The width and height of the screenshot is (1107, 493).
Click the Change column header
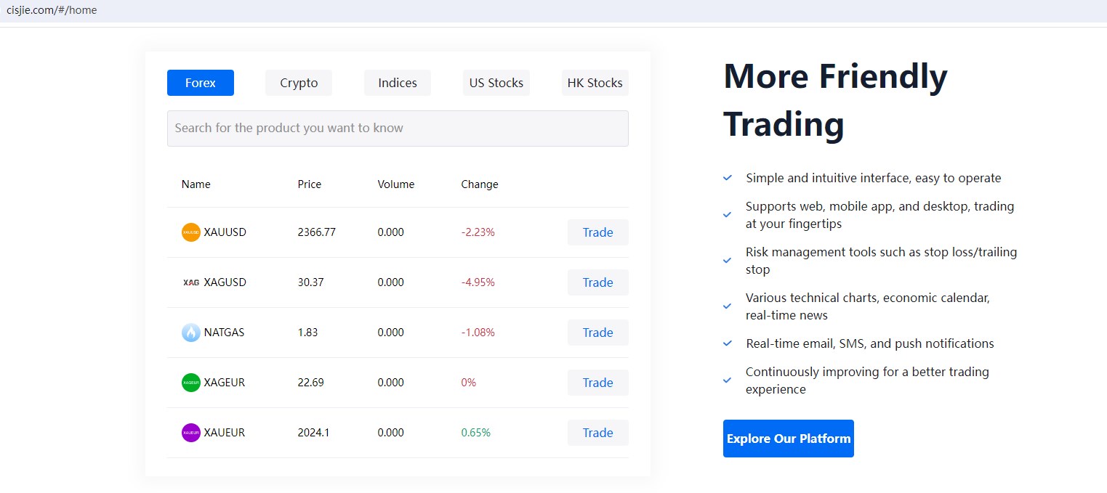(480, 184)
